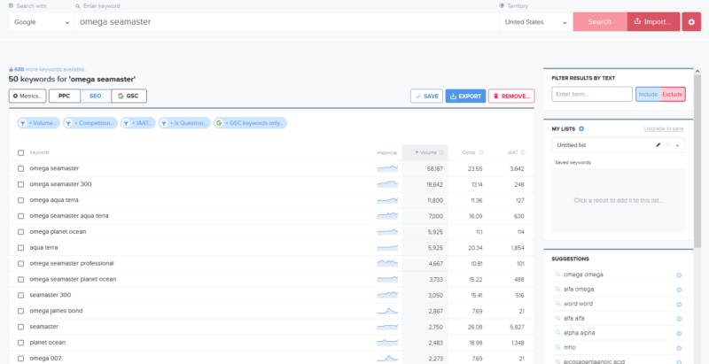Click the info icon next to Comp. column
The height and width of the screenshot is (364, 709).
pos(481,152)
